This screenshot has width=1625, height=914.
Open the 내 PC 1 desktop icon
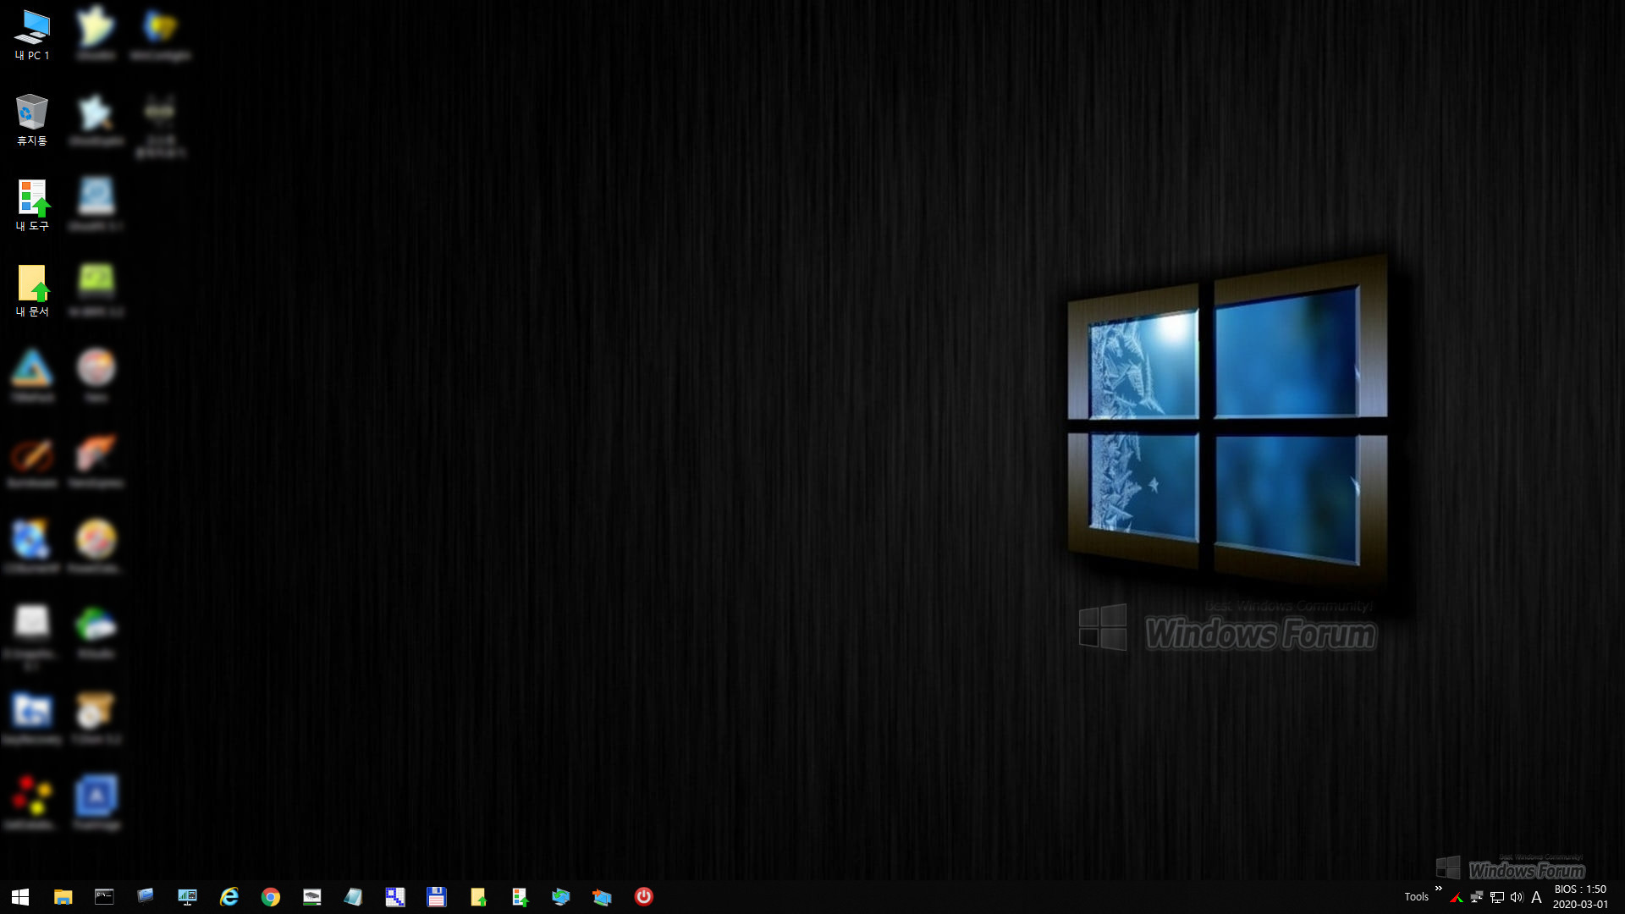tap(32, 35)
